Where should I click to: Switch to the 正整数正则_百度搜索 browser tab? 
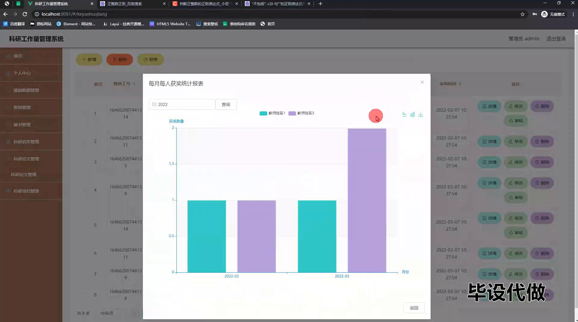[126, 4]
